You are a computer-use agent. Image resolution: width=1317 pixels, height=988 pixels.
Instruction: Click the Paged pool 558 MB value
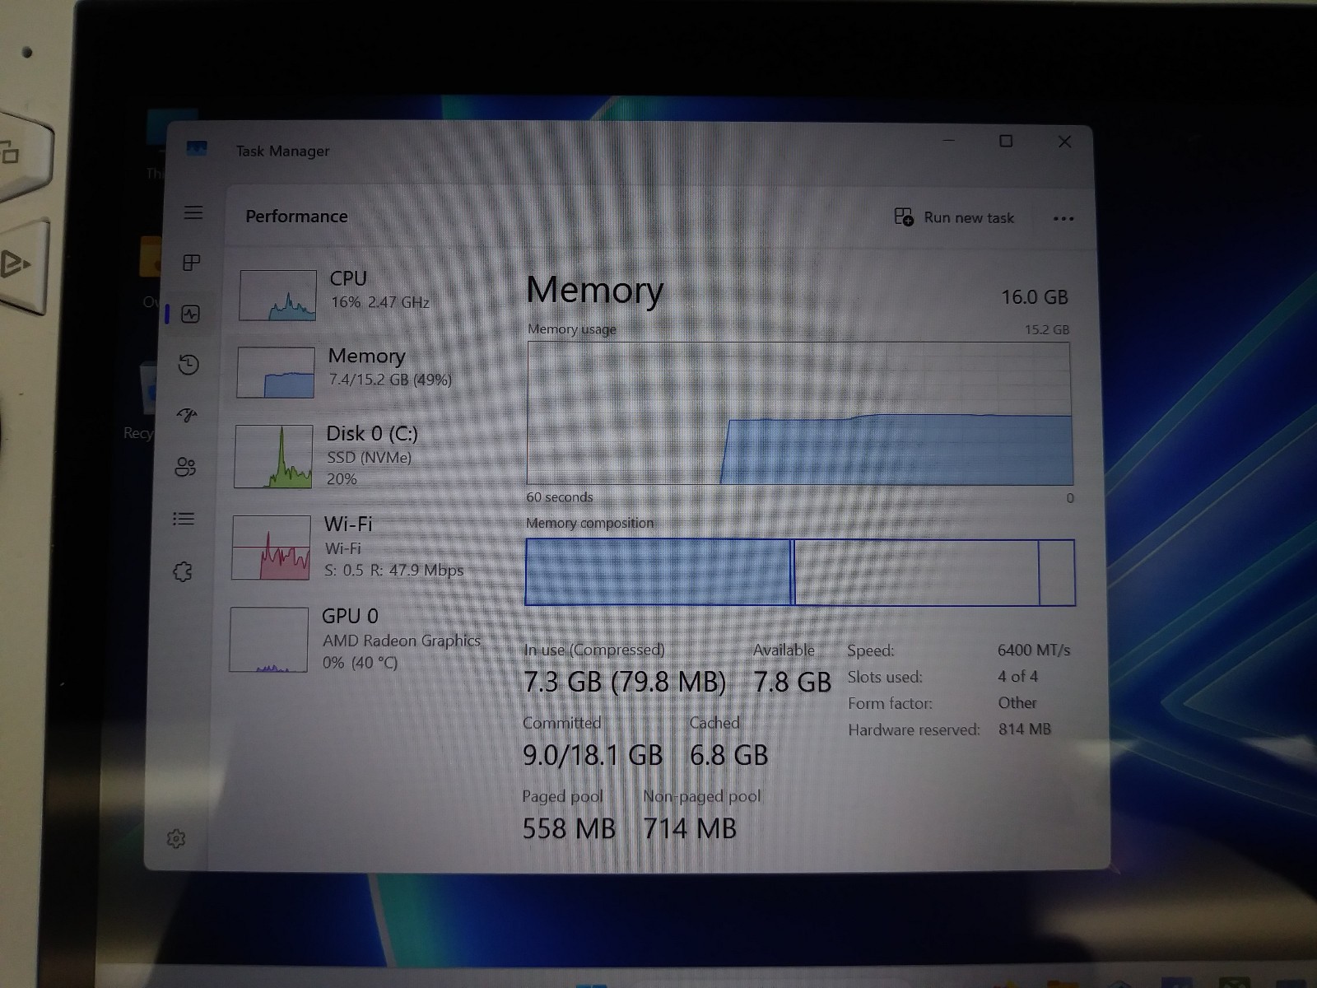point(569,828)
